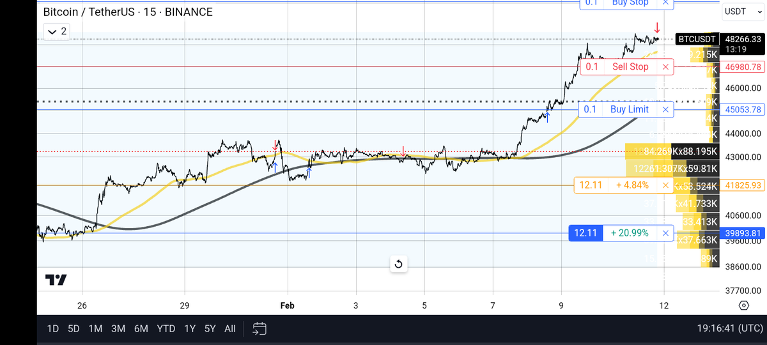
Task: Select the 3M time range
Action: click(118, 329)
